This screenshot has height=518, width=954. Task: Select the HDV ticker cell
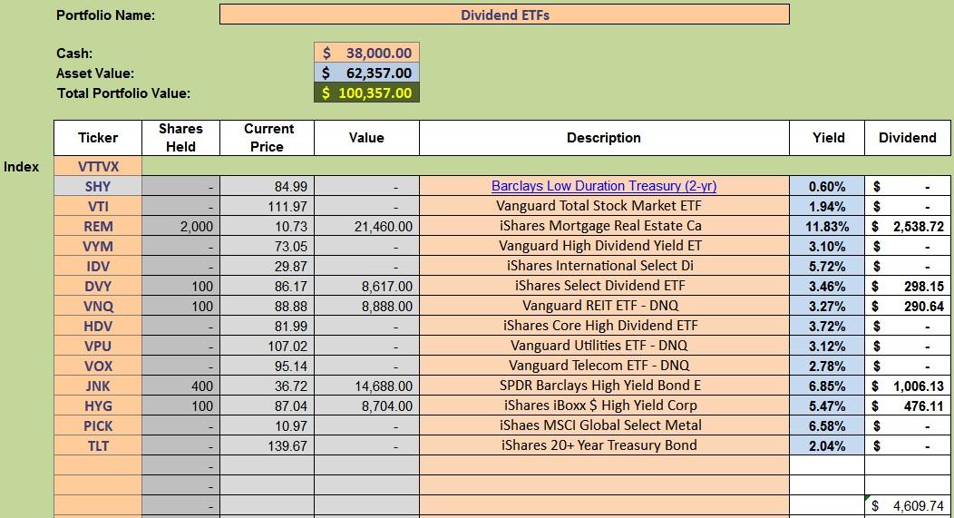97,327
